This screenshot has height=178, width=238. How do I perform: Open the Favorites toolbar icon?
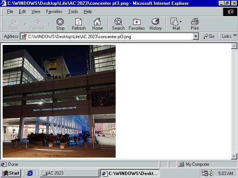136,24
